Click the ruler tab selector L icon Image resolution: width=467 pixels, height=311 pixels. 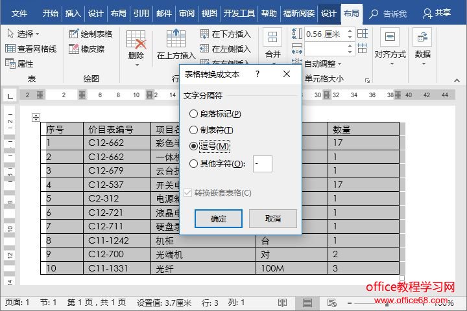(x=10, y=96)
